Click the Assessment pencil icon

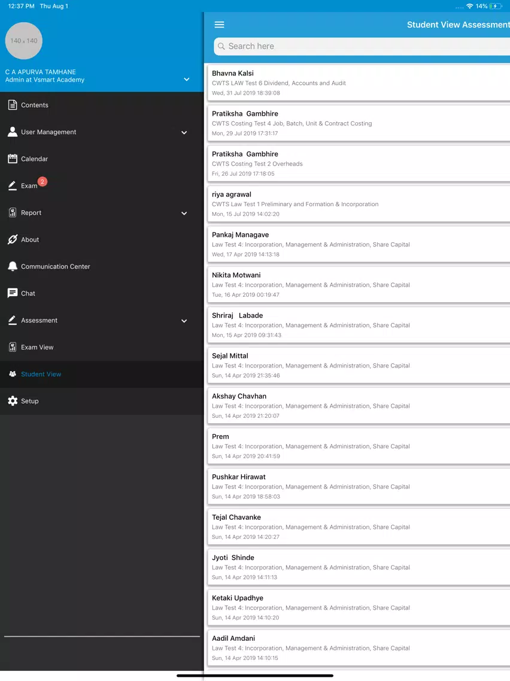(x=13, y=320)
